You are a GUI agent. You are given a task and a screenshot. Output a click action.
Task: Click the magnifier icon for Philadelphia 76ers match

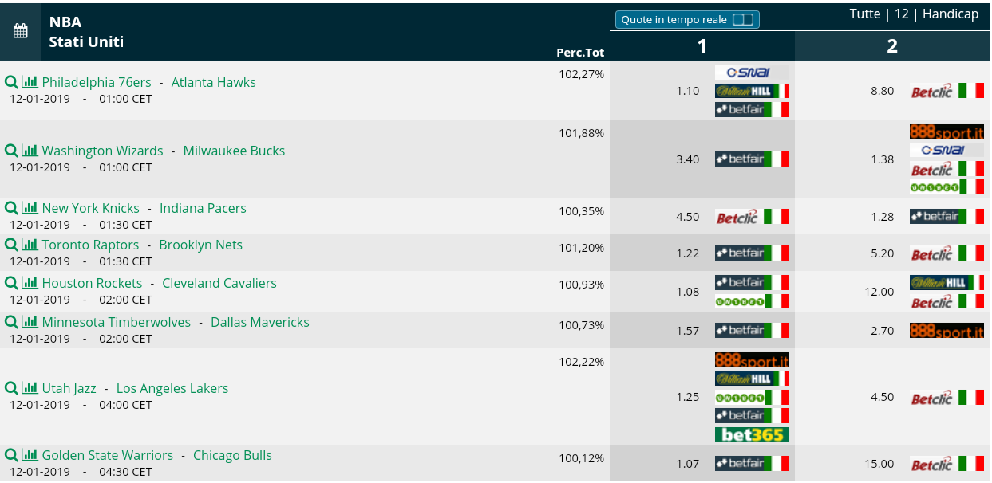(x=11, y=82)
